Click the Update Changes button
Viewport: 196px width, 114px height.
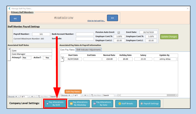point(169,37)
